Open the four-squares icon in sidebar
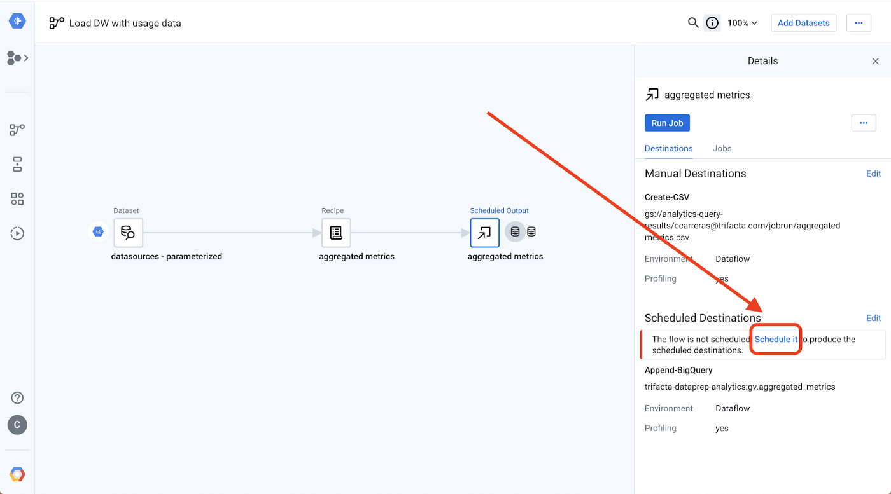Viewport: 891px width, 494px height. point(17,199)
